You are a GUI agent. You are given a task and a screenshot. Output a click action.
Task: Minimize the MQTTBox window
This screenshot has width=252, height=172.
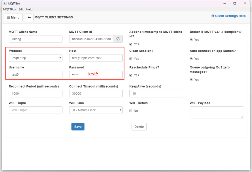[x=225, y=4]
